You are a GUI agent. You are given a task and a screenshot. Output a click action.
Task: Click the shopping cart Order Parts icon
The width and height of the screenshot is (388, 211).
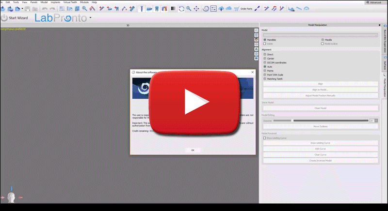point(237,9)
